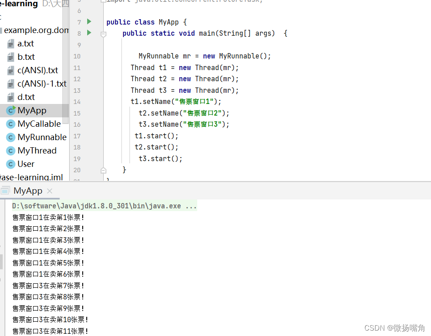Select c(ANSI).txt file icon
Image resolution: width=431 pixels, height=336 pixels.
10,71
